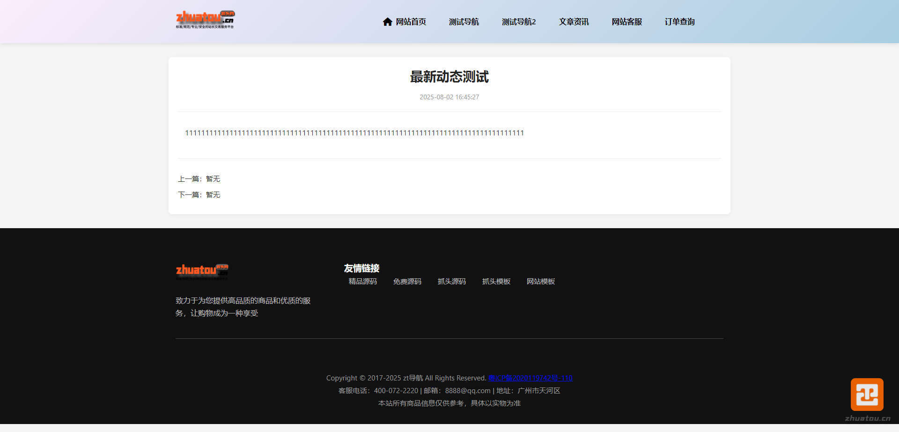Open the 精品源码 friend link
Screen dimensions: 899x432
[362, 281]
